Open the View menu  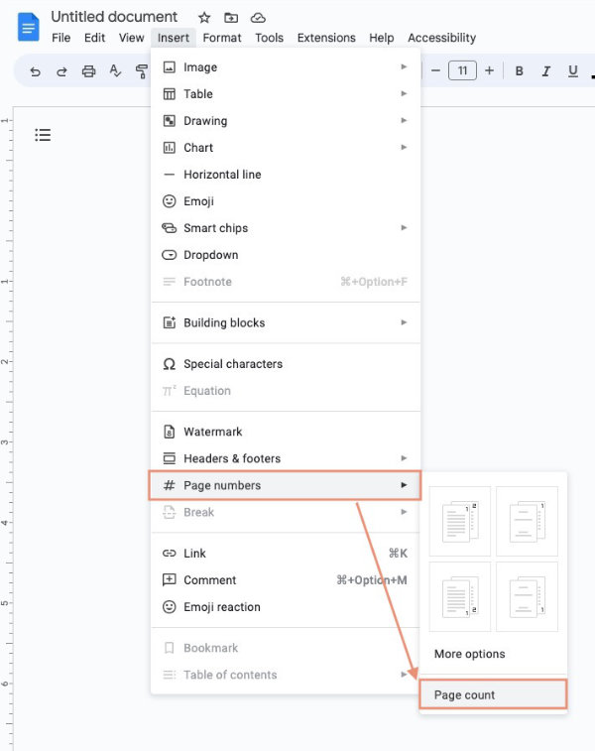(131, 38)
